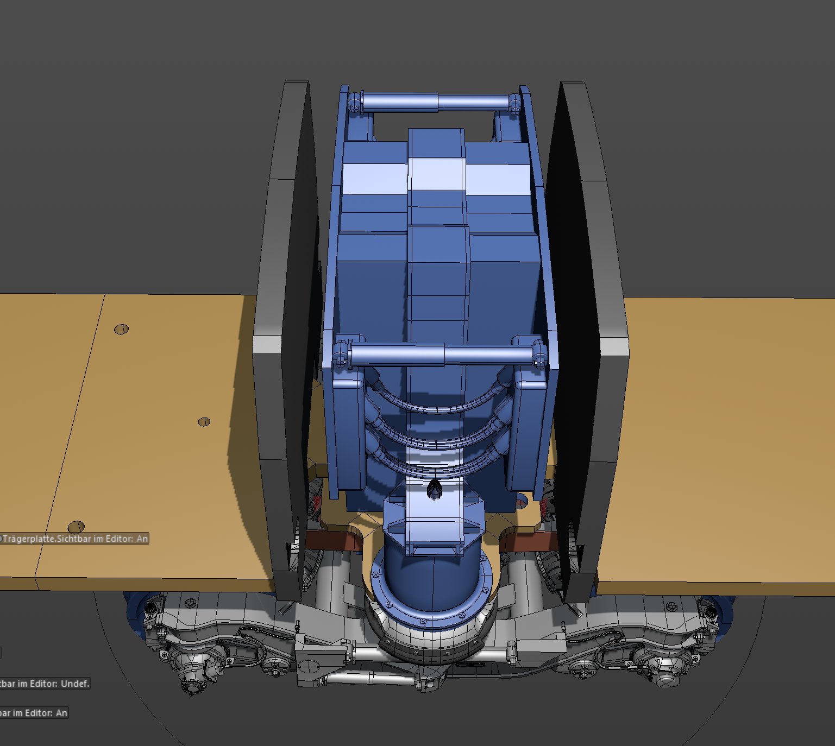Select the top hole in the left tan plate
Viewport: 835px width, 746px height.
click(121, 329)
